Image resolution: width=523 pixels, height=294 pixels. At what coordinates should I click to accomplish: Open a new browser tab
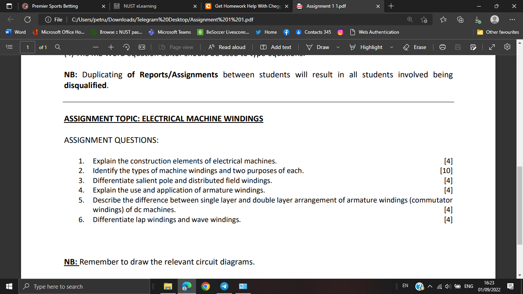click(x=391, y=6)
